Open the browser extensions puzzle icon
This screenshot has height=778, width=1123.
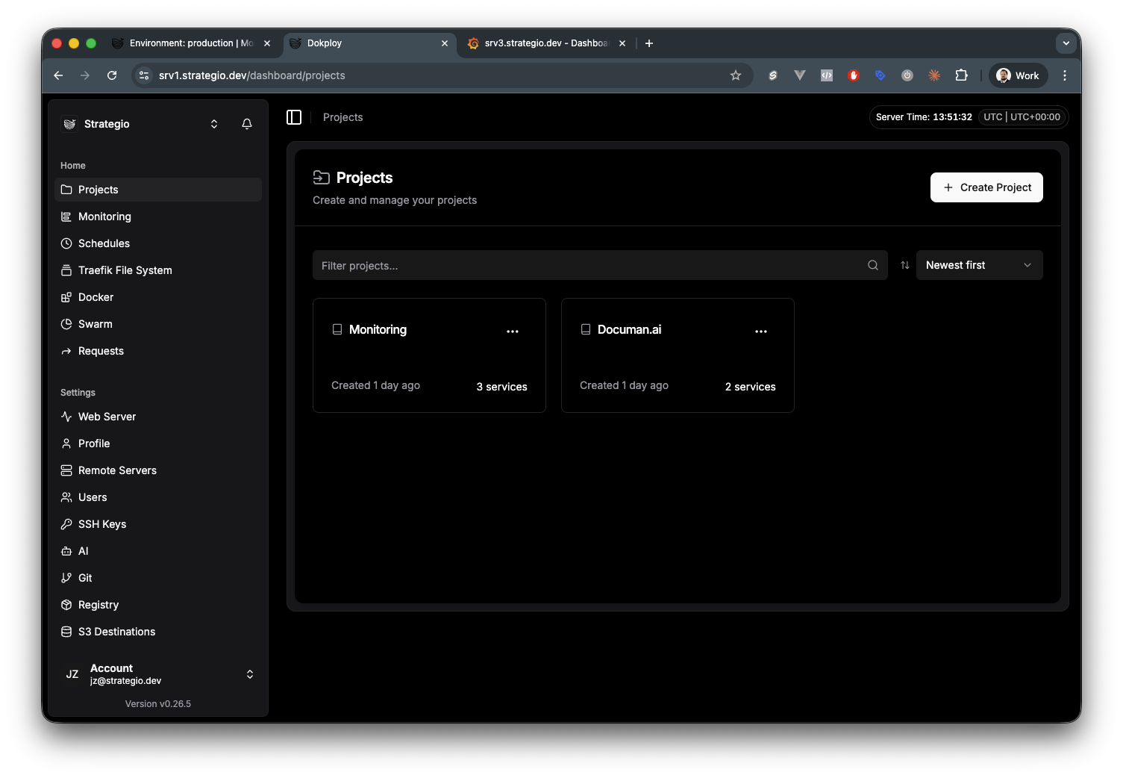point(961,75)
